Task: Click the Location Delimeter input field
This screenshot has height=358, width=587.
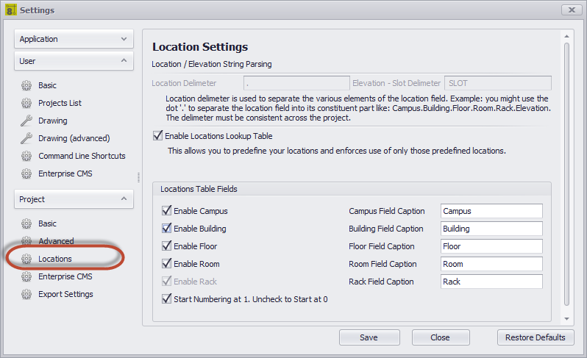Action: click(296, 83)
